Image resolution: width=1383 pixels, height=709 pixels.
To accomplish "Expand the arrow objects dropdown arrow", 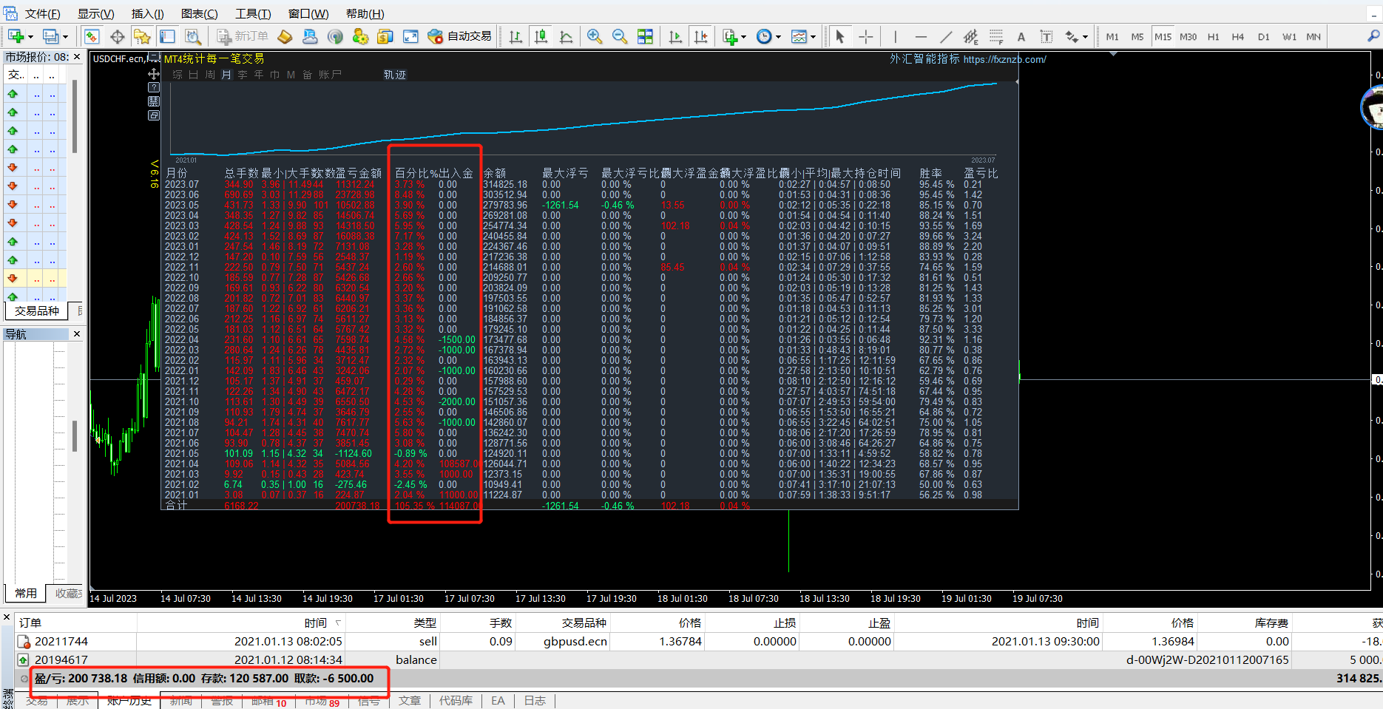I will (1085, 37).
